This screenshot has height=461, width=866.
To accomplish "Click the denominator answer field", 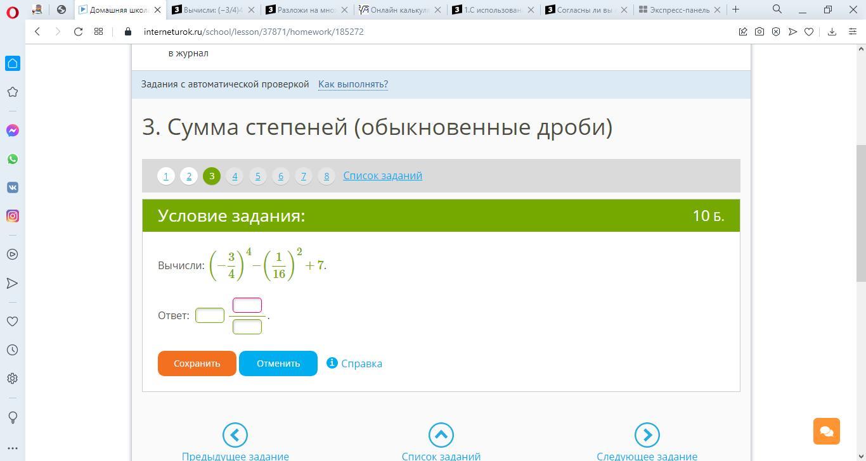I will [x=247, y=326].
